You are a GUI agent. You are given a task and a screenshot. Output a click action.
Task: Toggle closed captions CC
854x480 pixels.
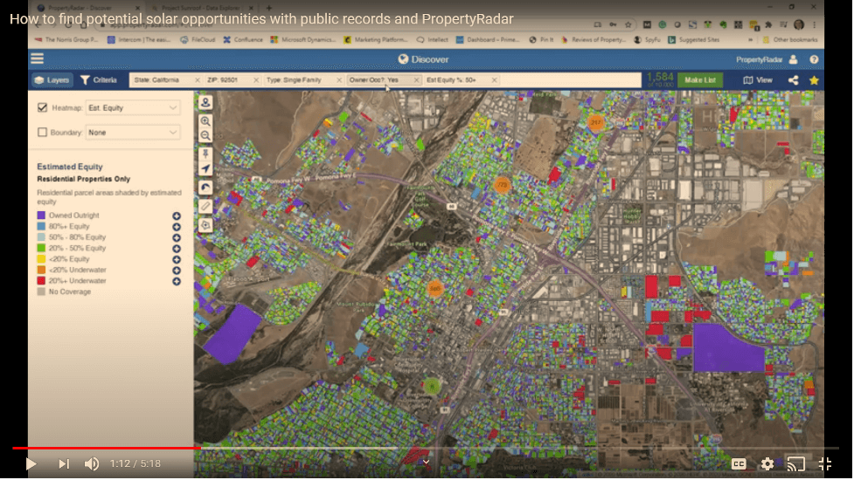pos(739,463)
